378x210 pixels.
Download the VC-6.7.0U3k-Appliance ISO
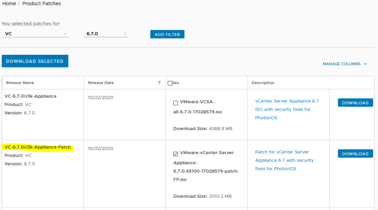tap(355, 103)
